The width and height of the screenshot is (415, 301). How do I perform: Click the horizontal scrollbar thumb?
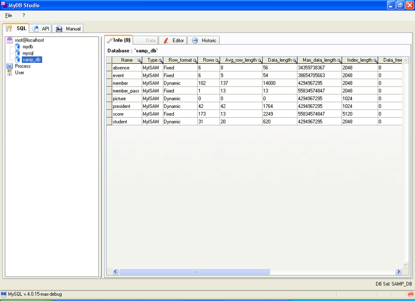(195, 271)
